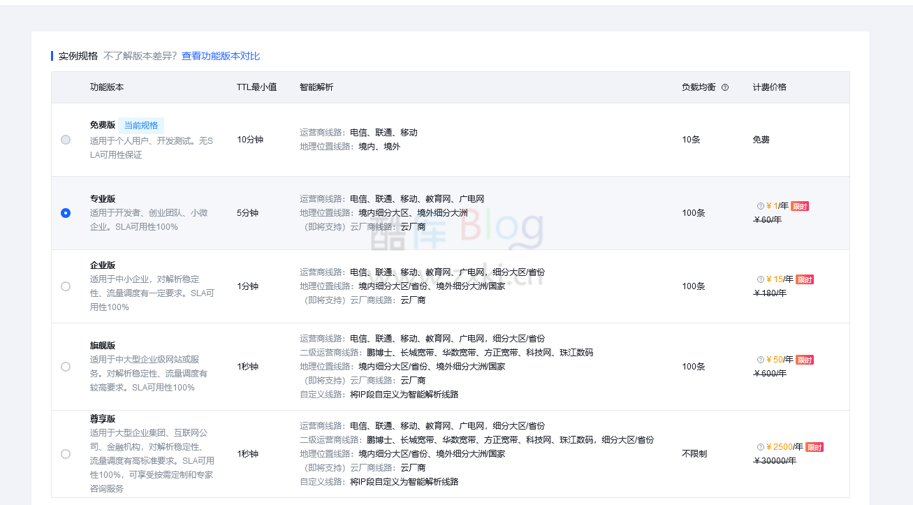
Task: Select the 专业版 radio button
Action: 66,213
